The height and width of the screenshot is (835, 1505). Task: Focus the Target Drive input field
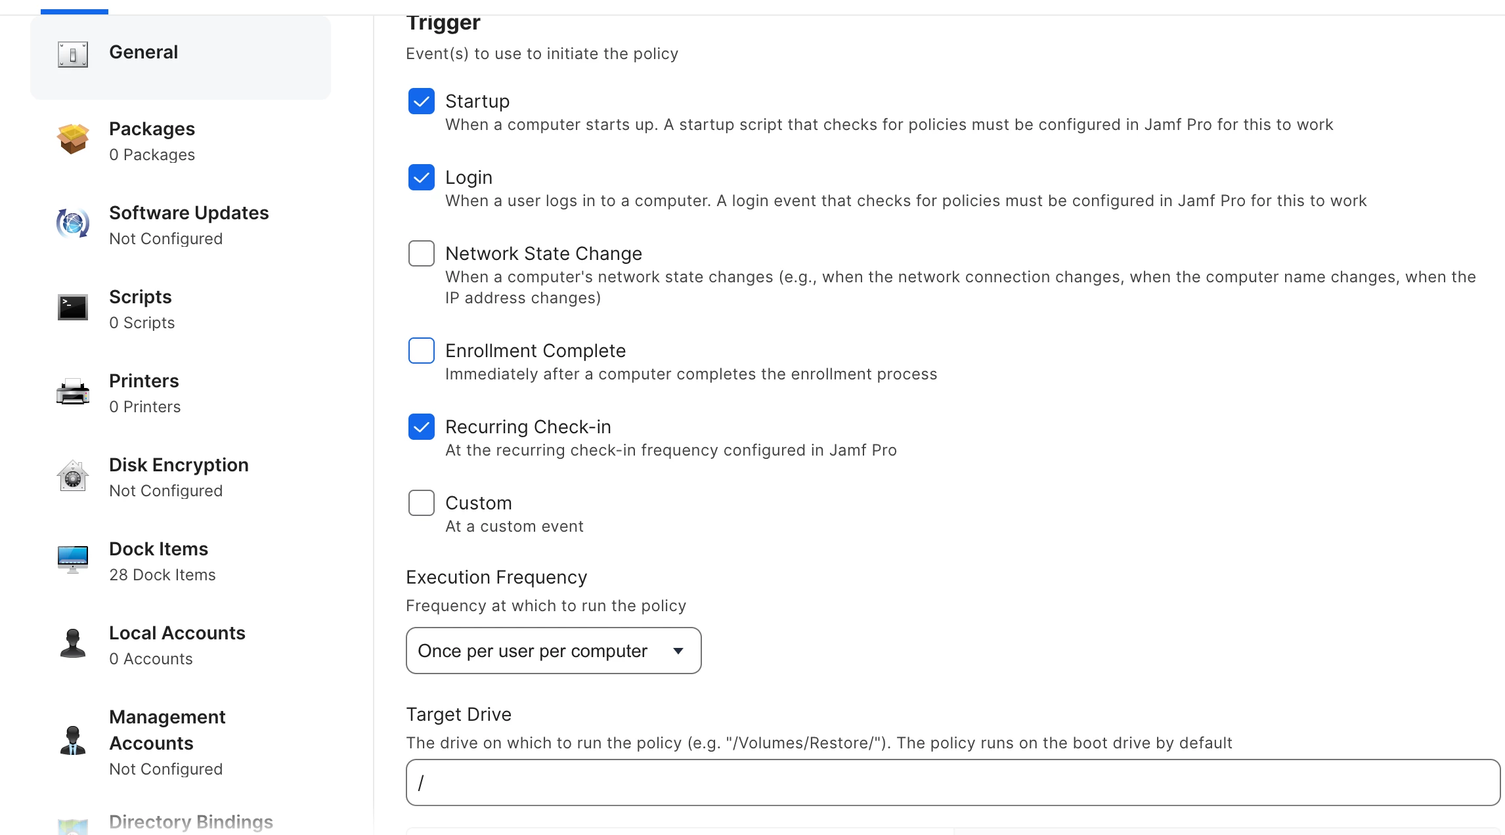click(953, 782)
